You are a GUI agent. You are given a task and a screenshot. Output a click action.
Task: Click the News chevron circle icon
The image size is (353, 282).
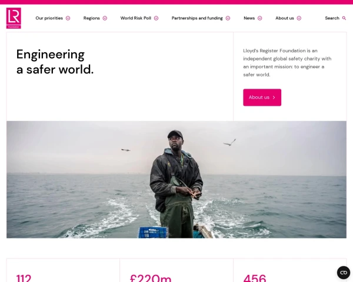point(260,18)
